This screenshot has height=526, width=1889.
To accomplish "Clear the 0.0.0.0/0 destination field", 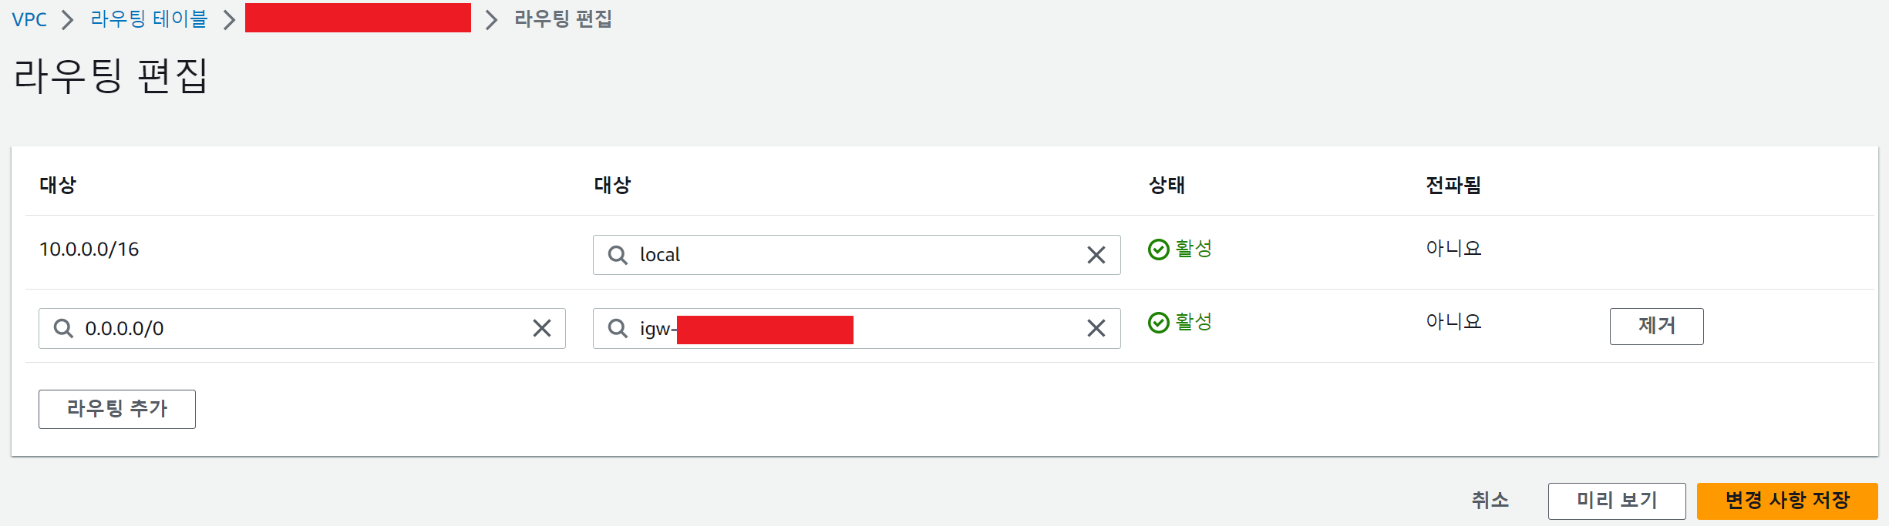I will click(542, 328).
